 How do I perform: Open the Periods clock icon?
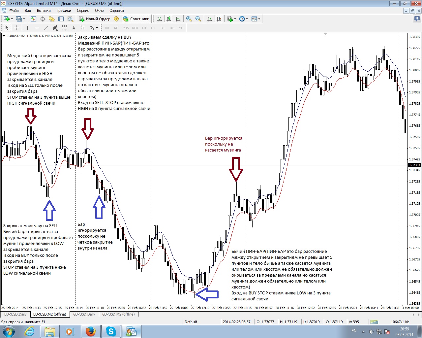click(242, 19)
